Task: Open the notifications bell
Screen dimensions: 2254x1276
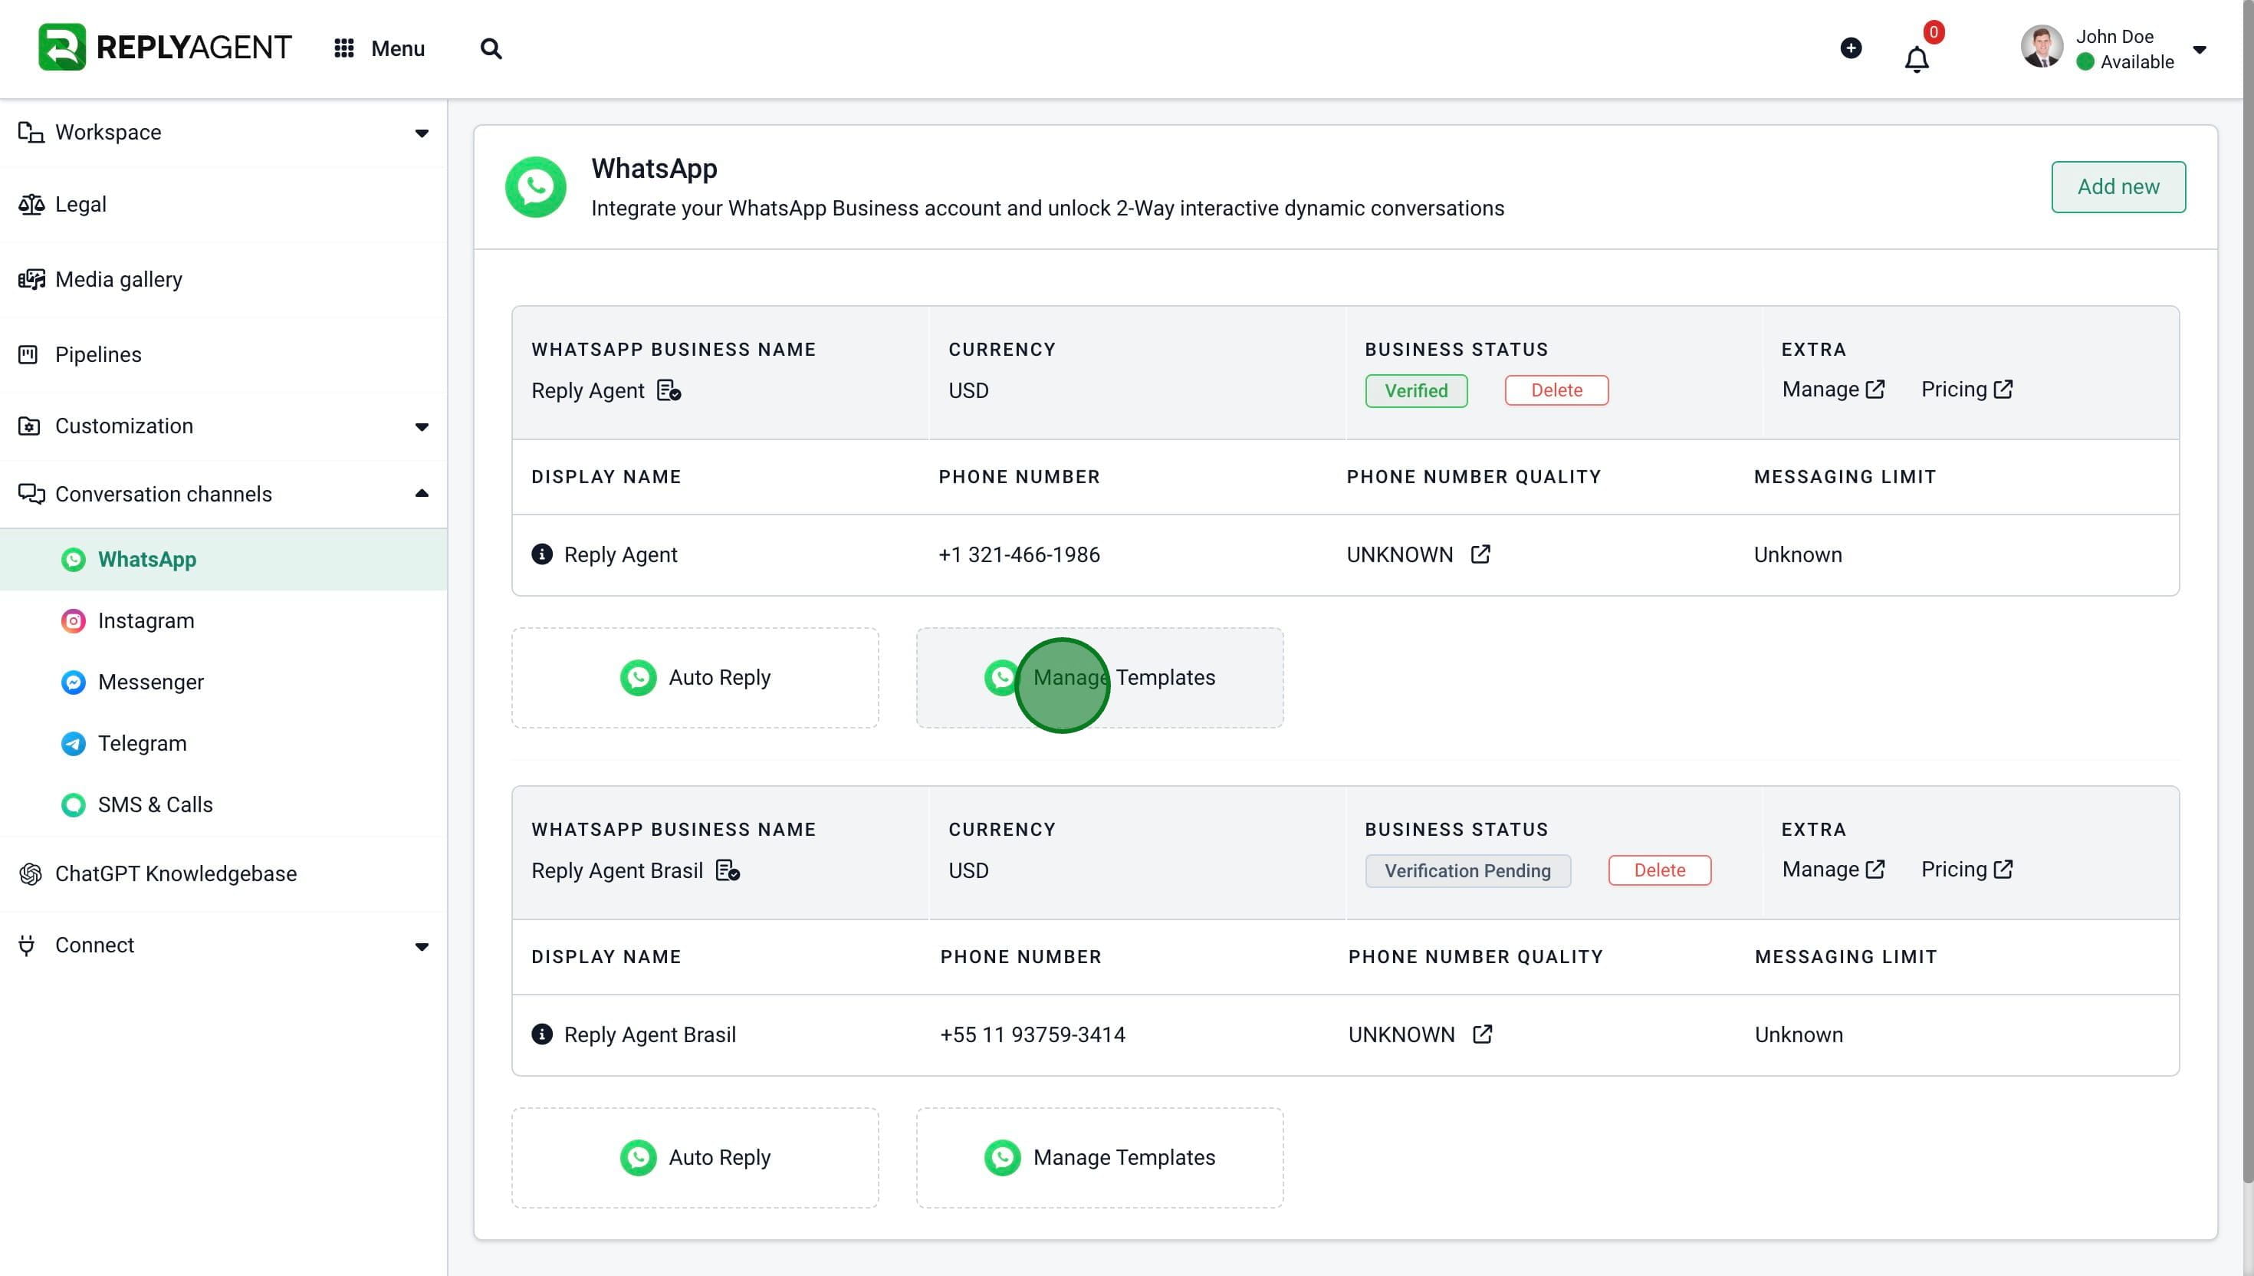Action: [x=1917, y=59]
